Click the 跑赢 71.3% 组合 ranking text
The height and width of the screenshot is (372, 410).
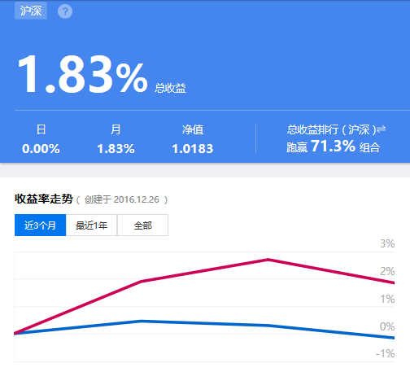tap(334, 147)
